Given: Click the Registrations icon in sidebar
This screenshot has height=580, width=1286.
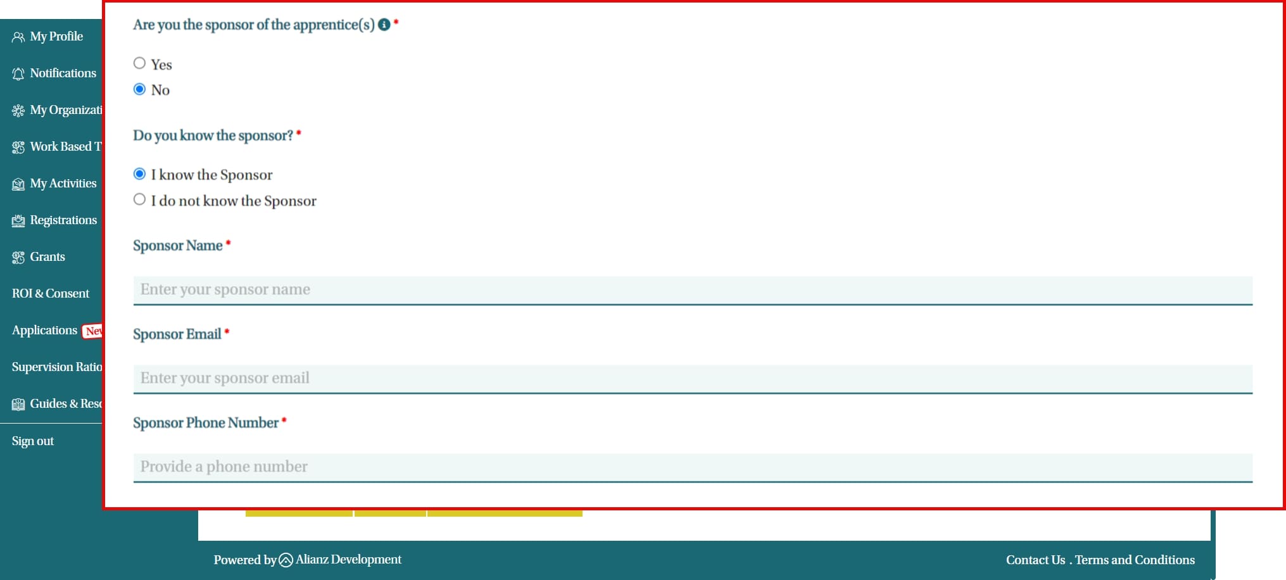Looking at the screenshot, I should (18, 221).
